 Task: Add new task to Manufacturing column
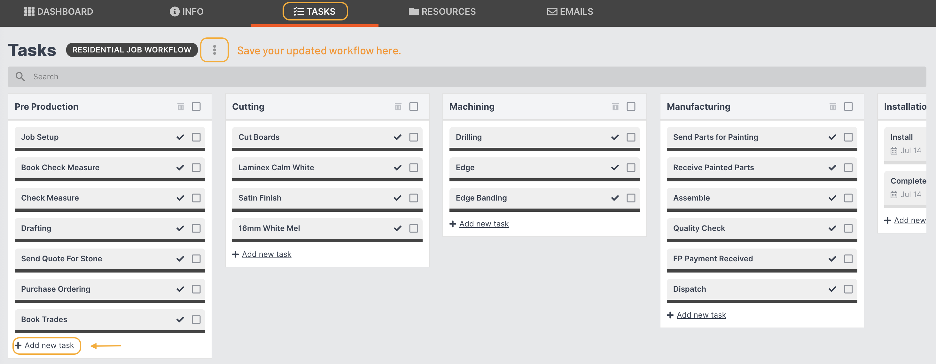pyautogui.click(x=696, y=315)
